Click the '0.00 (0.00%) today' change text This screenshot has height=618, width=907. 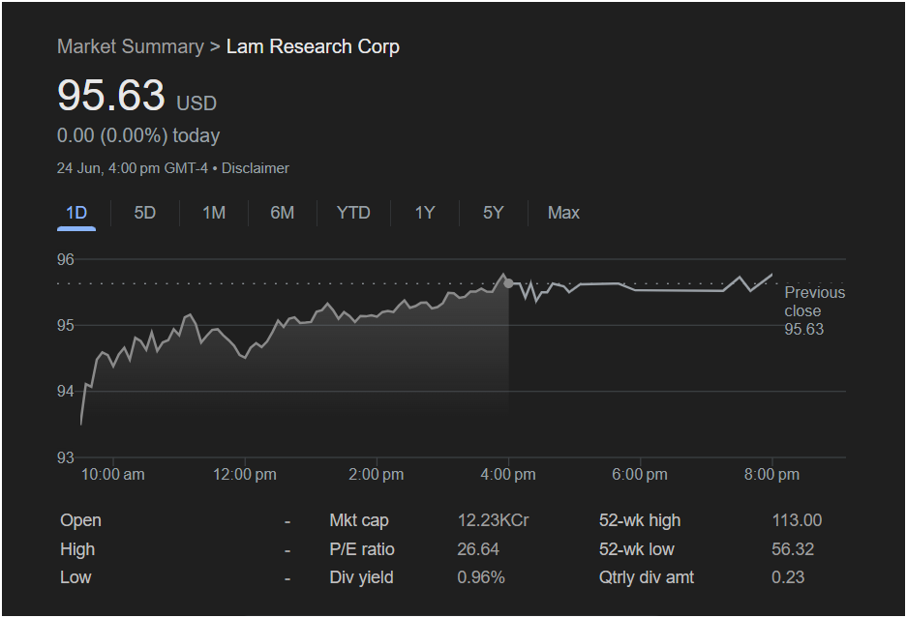(138, 135)
